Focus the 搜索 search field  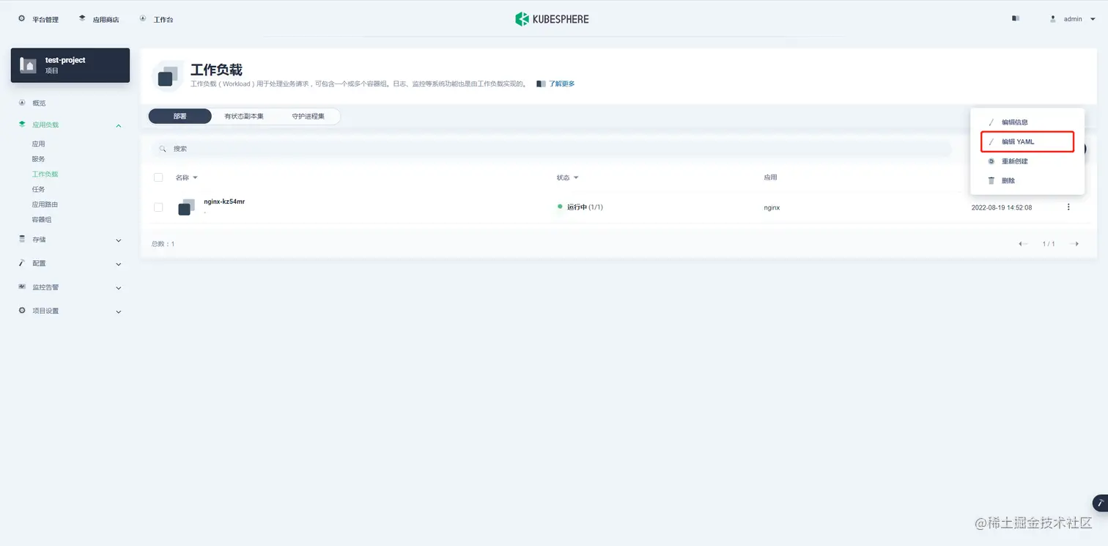[552, 149]
